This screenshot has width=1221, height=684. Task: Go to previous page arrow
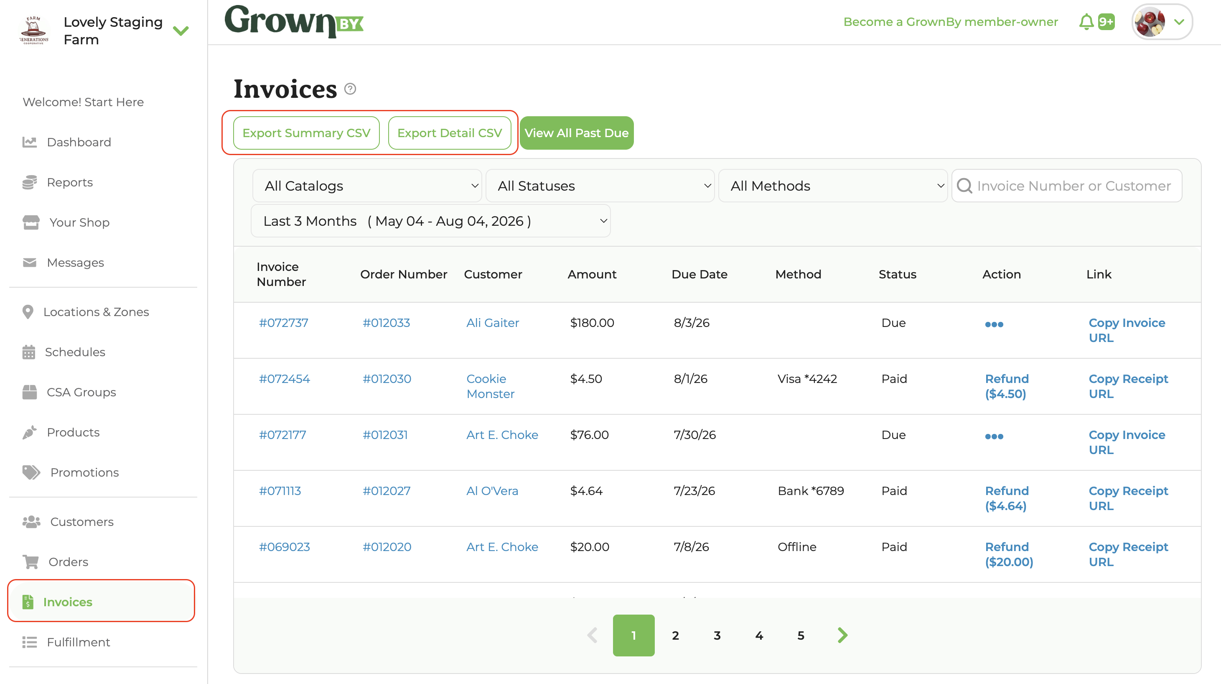coord(593,635)
